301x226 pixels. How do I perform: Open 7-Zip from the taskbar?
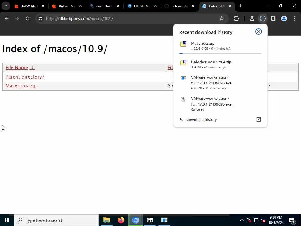[x=150, y=220]
